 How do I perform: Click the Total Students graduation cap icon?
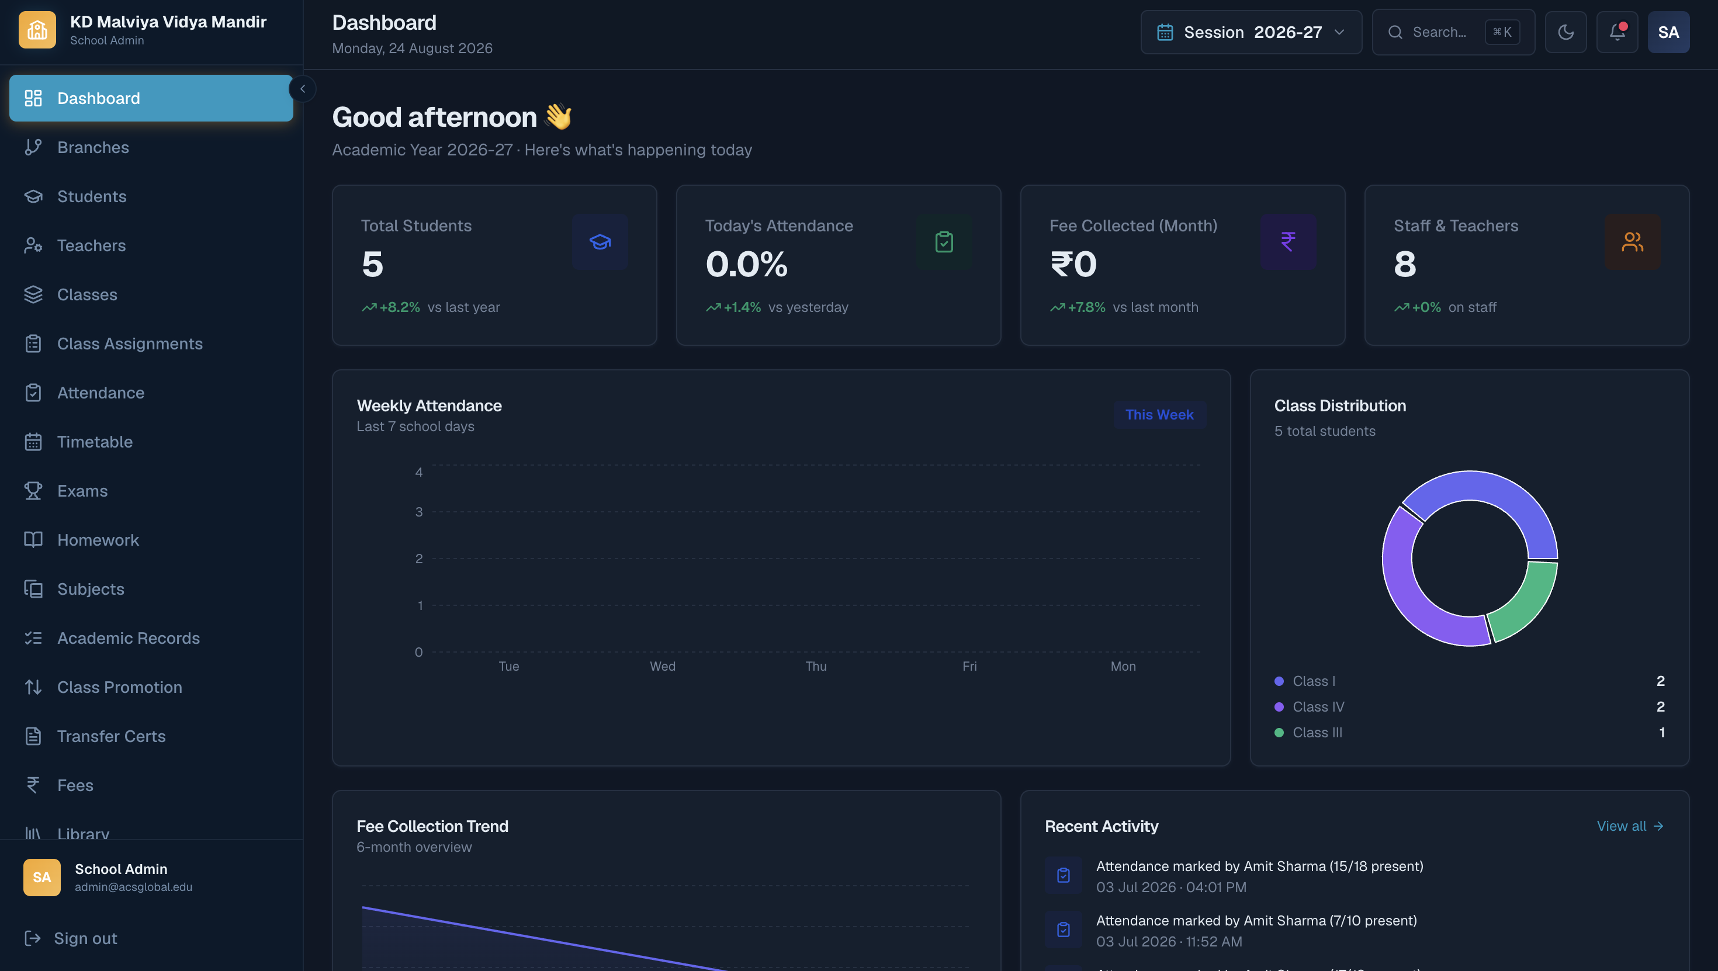pyautogui.click(x=600, y=241)
